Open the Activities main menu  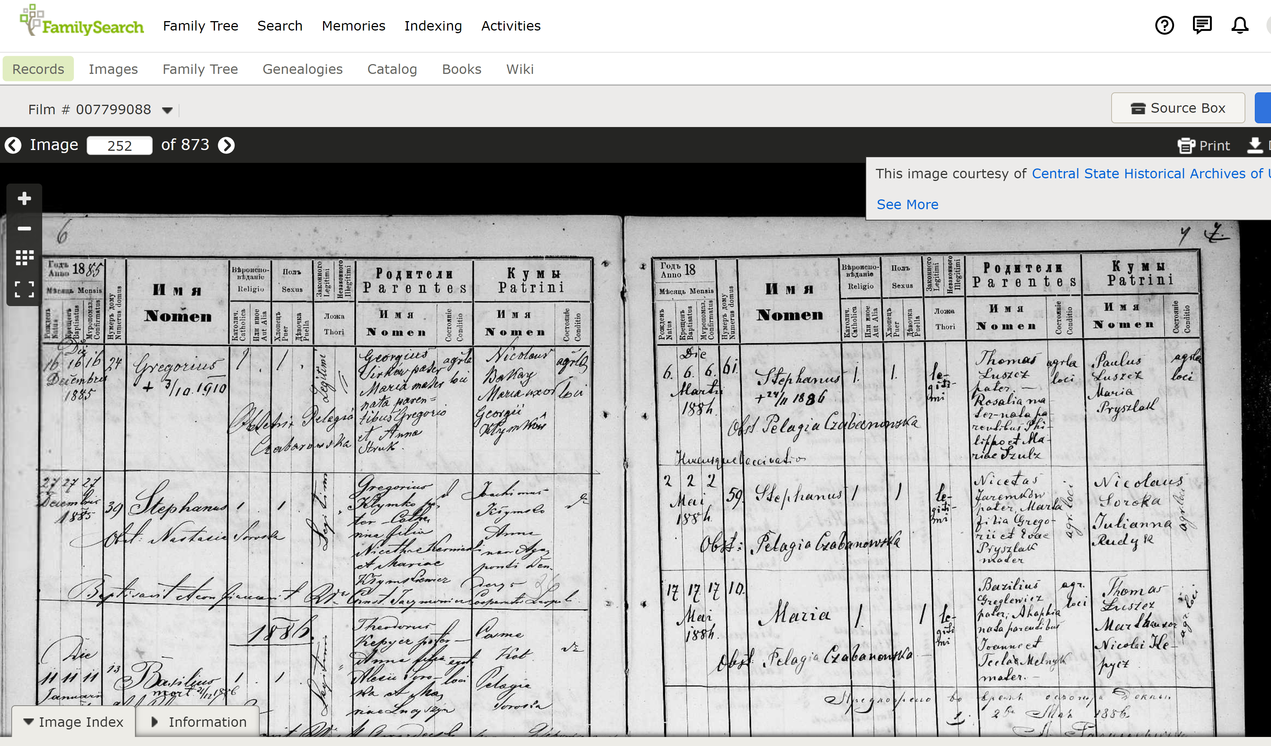[511, 26]
